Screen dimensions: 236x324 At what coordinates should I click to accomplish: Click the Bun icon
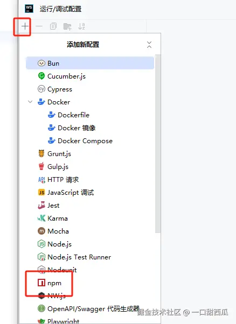click(41, 63)
